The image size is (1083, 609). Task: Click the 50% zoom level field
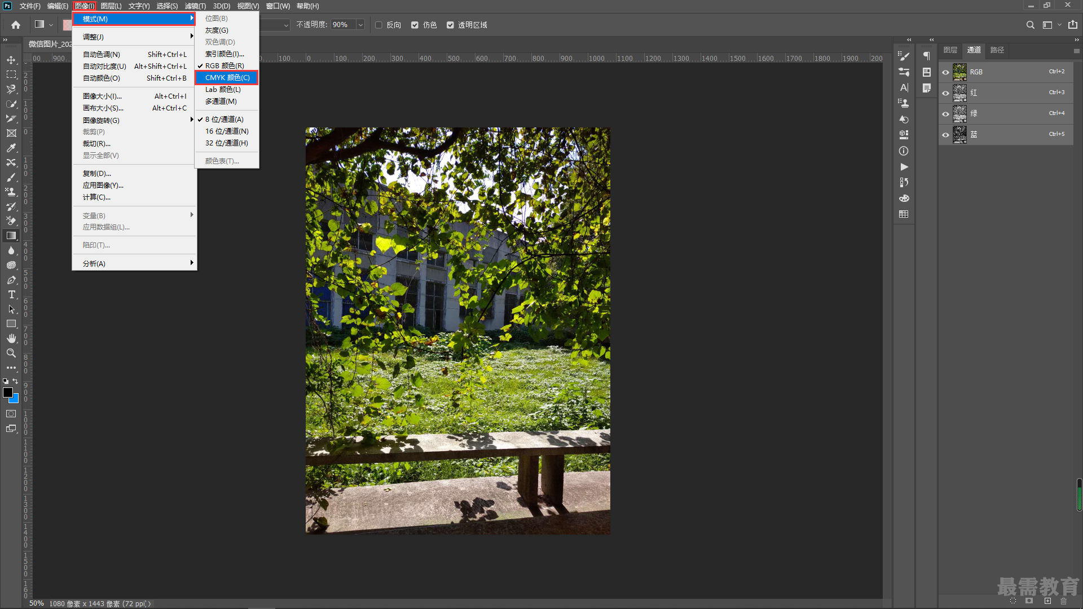point(37,604)
